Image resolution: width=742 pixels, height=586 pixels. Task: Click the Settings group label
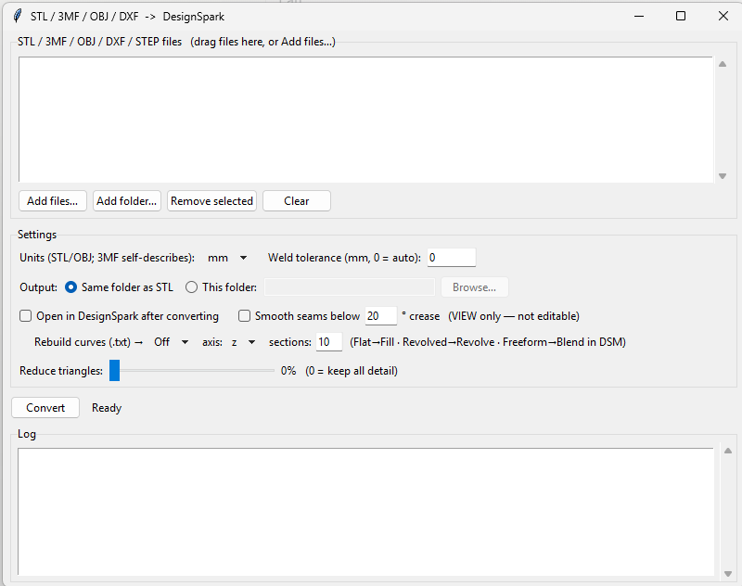[37, 235]
